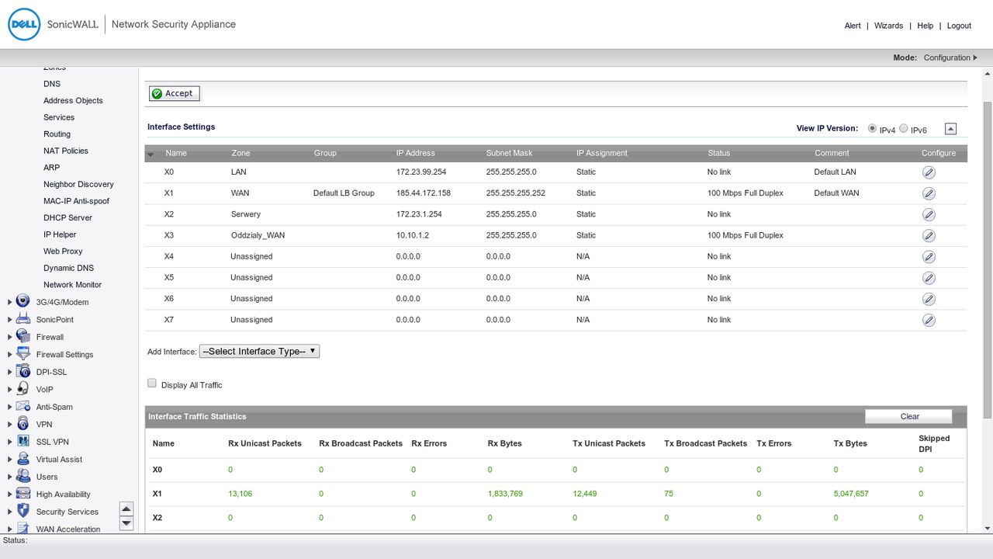Select the IPv6 radio button
This screenshot has width=993, height=559.
coord(903,128)
